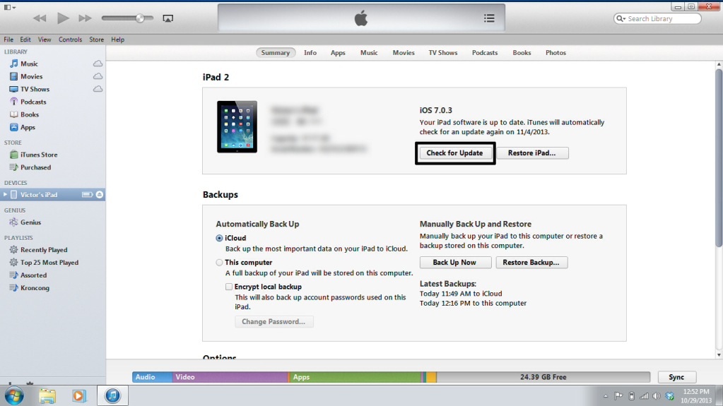Open Windows Start button on taskbar

[14, 396]
